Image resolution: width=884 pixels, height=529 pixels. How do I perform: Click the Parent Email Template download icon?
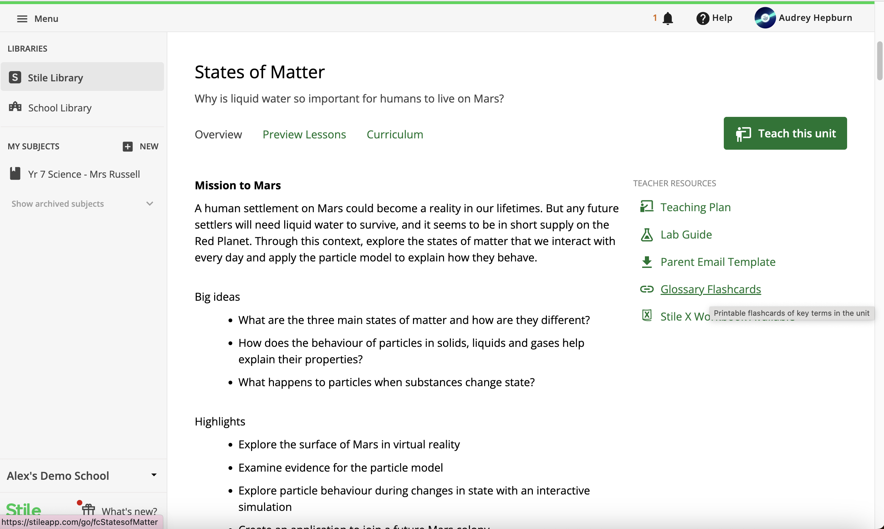click(646, 262)
